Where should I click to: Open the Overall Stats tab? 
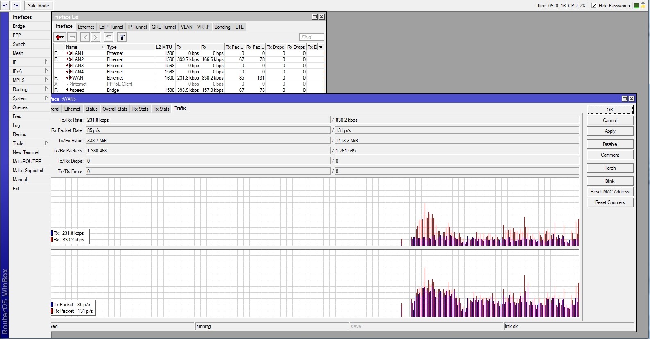pyautogui.click(x=115, y=109)
